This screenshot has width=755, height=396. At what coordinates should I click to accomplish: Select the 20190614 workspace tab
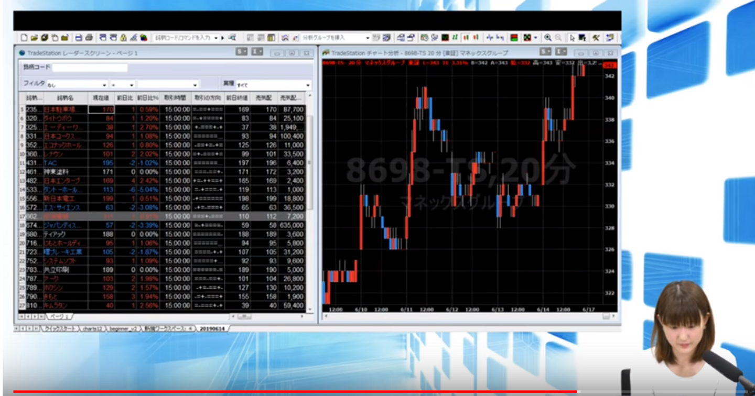[213, 328]
